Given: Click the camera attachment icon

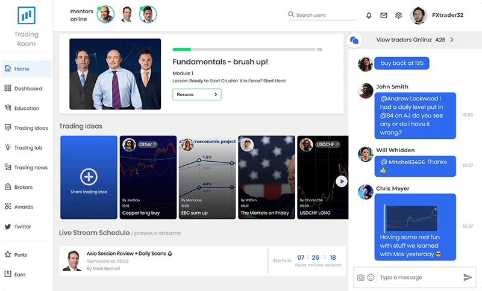Looking at the screenshot, I should [x=361, y=277].
